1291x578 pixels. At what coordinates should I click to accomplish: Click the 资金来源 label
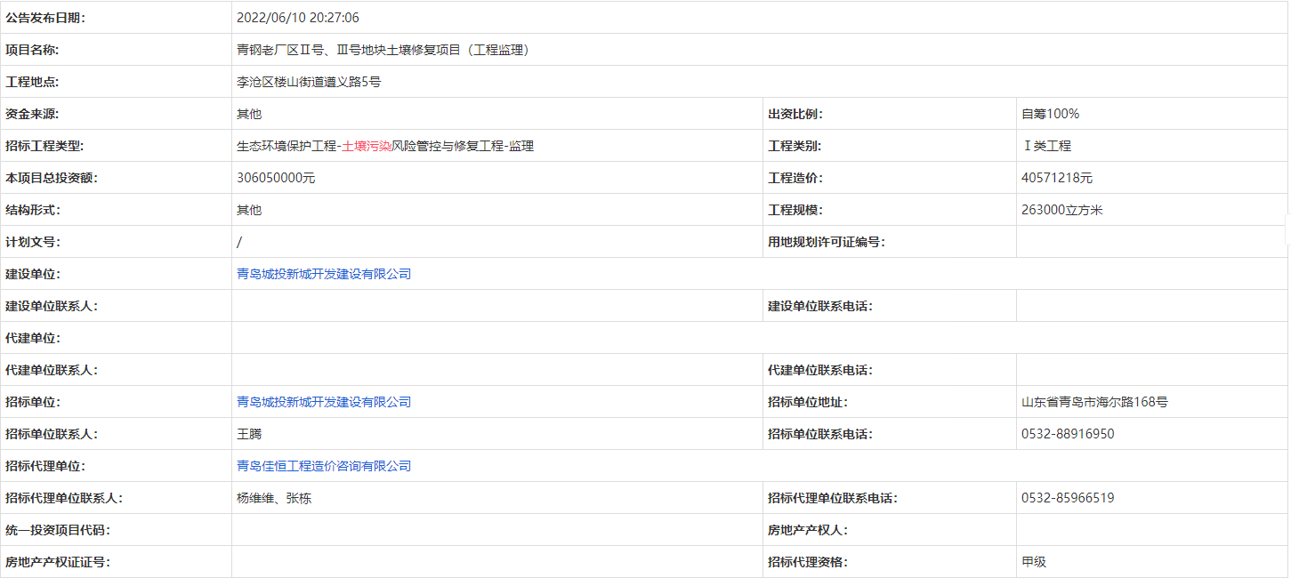tap(32, 114)
